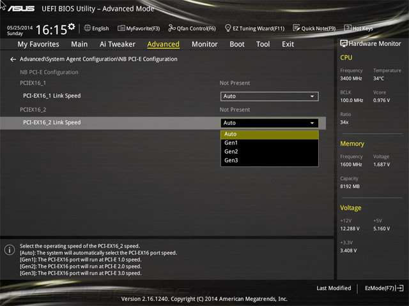Click the 34°C temperature value

click(x=378, y=78)
